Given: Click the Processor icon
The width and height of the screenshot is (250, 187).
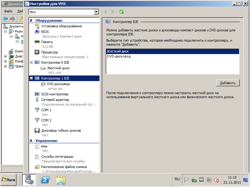Looking at the screenshot, I should [37, 52].
